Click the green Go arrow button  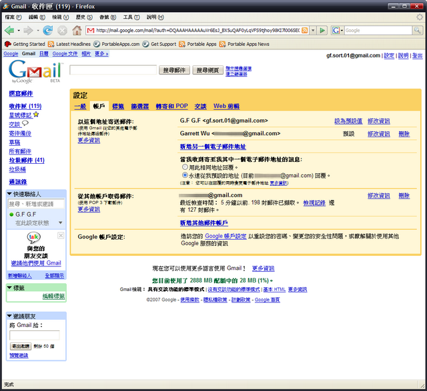322,31
